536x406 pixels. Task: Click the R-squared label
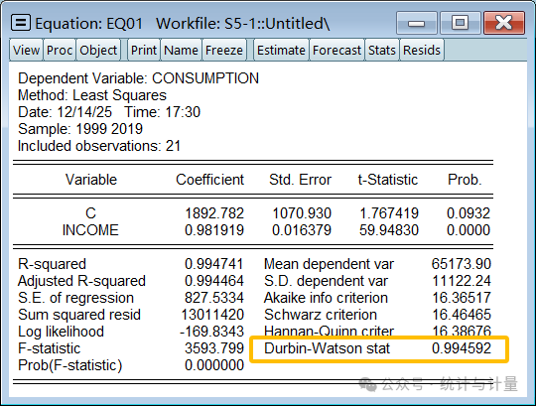[52, 264]
